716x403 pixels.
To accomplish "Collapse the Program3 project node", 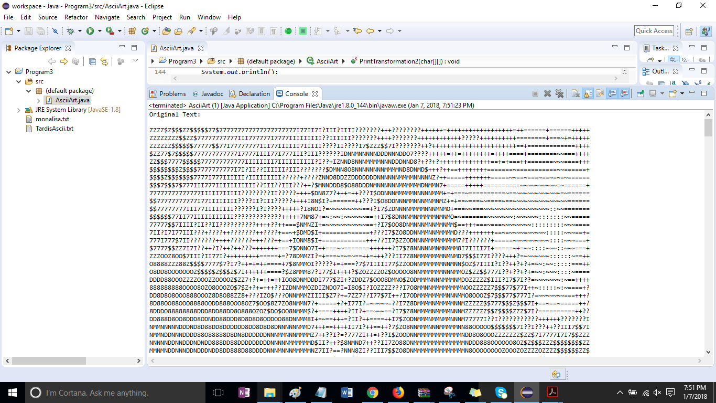I will [8, 72].
